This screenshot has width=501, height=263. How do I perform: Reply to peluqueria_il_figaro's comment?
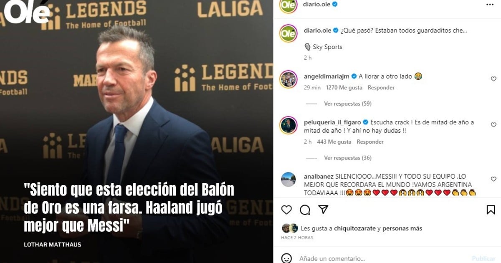pos(370,142)
